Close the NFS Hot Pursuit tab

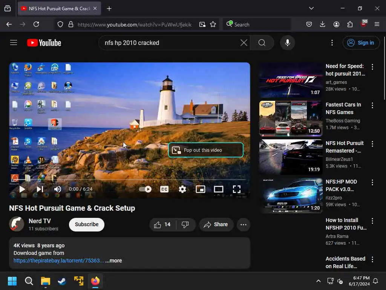(95, 8)
